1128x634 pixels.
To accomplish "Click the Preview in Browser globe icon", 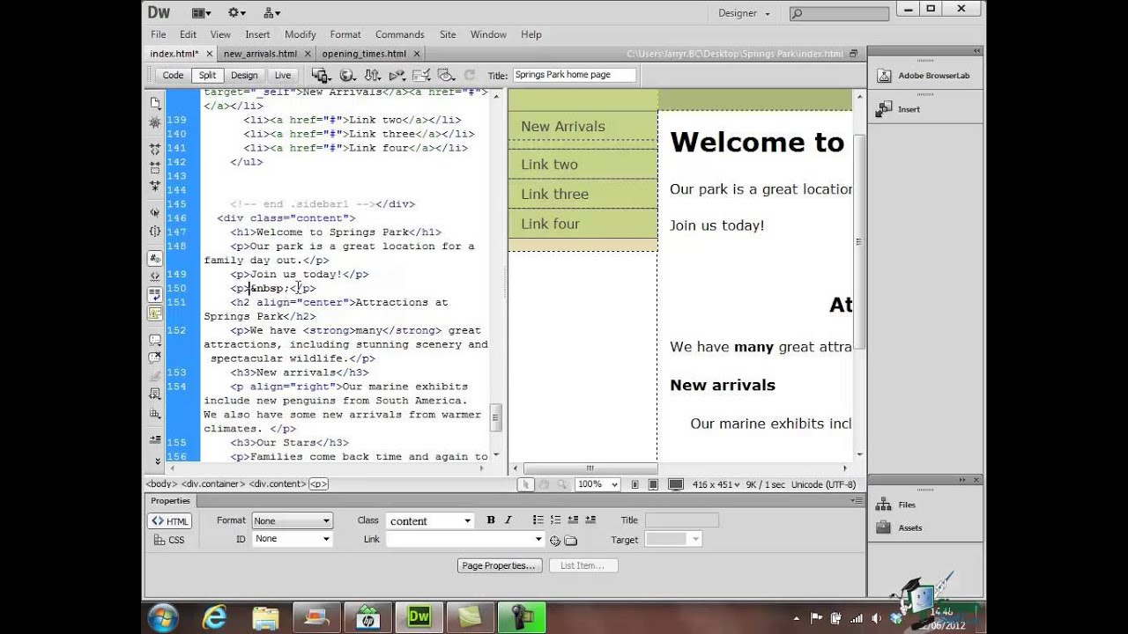I will (347, 76).
